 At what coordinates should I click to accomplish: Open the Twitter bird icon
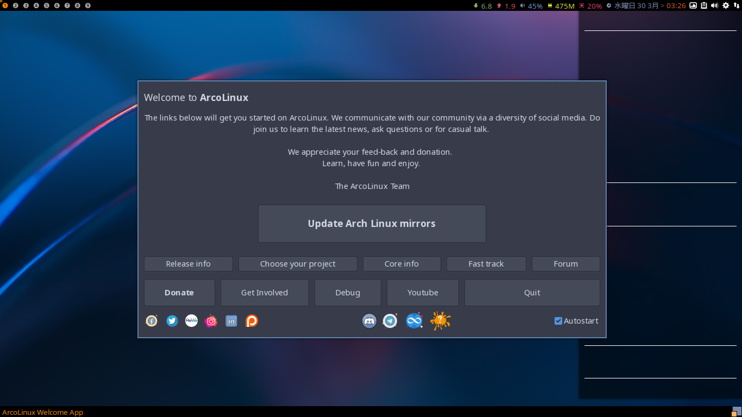(x=172, y=321)
